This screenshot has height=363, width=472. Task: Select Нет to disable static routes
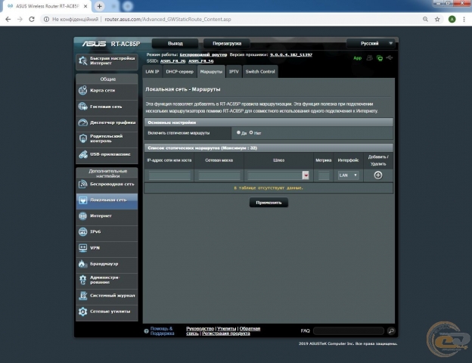251,132
